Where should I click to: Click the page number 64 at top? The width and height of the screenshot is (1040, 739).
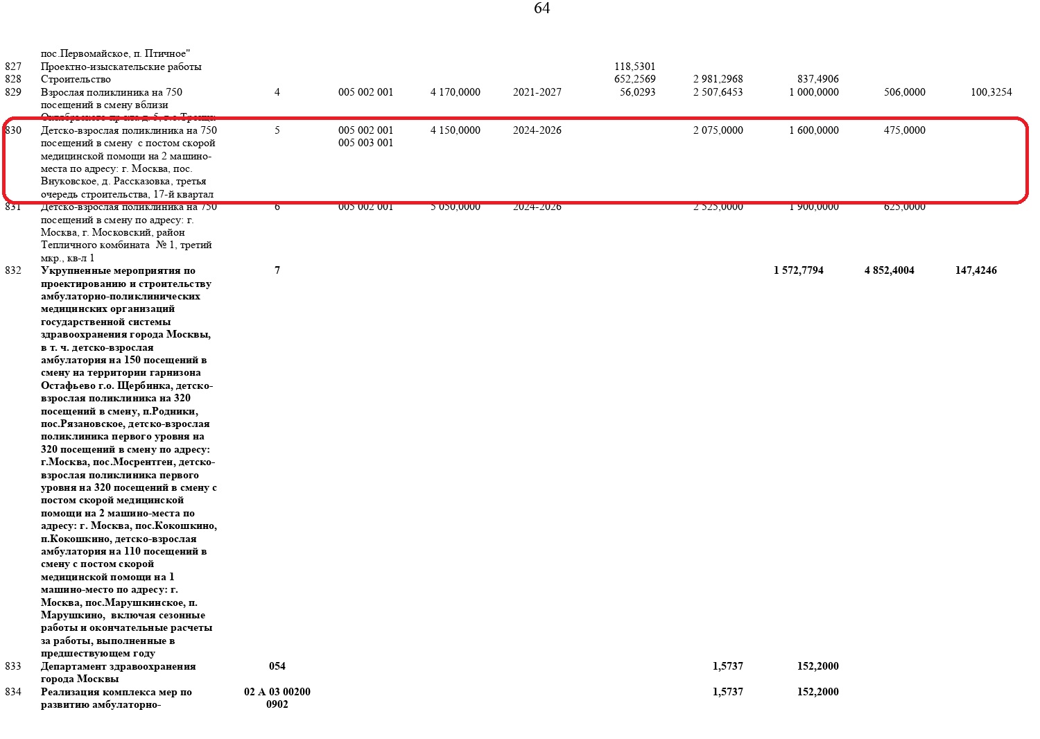(x=541, y=8)
